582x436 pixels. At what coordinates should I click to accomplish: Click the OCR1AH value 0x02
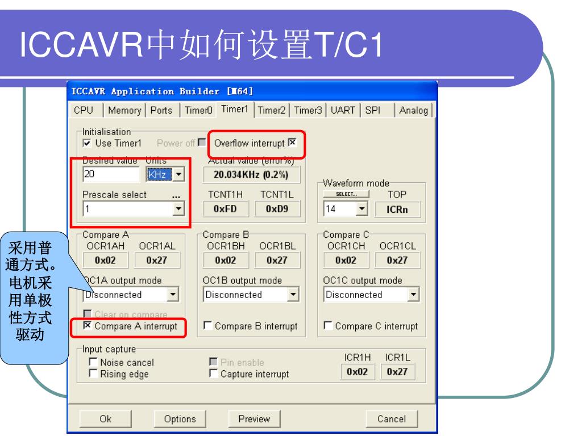105,260
